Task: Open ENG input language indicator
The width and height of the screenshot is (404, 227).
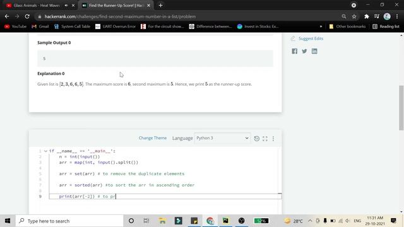Action: pyautogui.click(x=357, y=221)
